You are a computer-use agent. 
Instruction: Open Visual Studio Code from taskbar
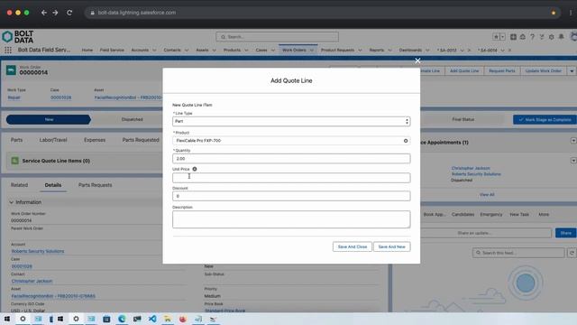pyautogui.click(x=152, y=319)
